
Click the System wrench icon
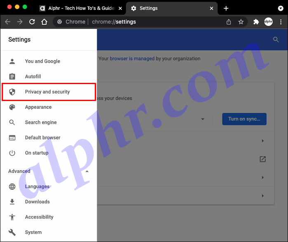[12, 232]
